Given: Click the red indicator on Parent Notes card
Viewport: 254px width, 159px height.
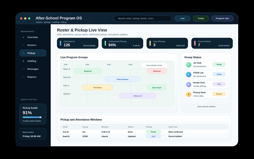Looking at the screenshot, I should pyautogui.click(x=195, y=43).
